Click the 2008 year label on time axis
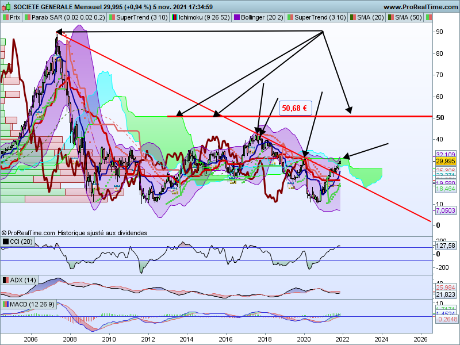This screenshot has width=460, height=345. [x=70, y=339]
